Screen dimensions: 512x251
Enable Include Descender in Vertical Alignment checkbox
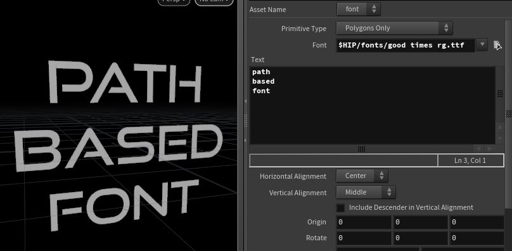pos(340,208)
